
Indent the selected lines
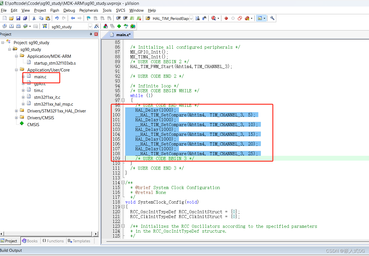pyautogui.click(x=118, y=18)
